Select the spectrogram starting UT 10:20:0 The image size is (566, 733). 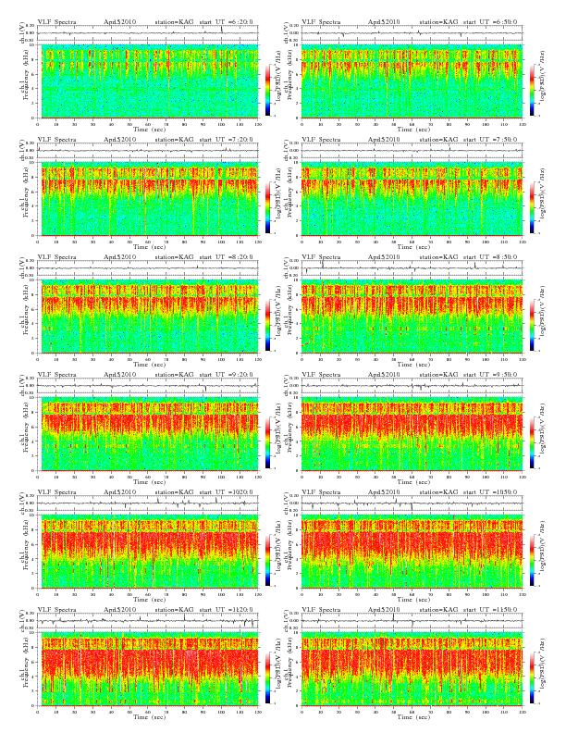click(148, 552)
